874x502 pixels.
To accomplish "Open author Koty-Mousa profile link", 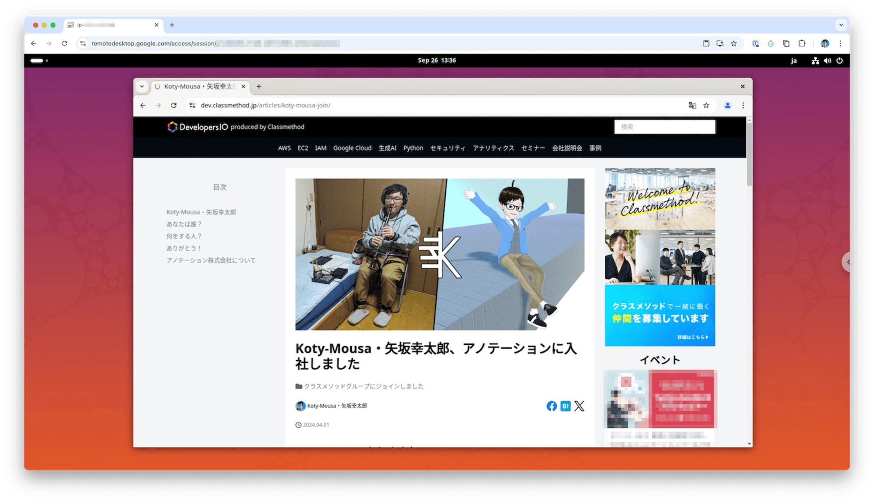I will click(331, 406).
